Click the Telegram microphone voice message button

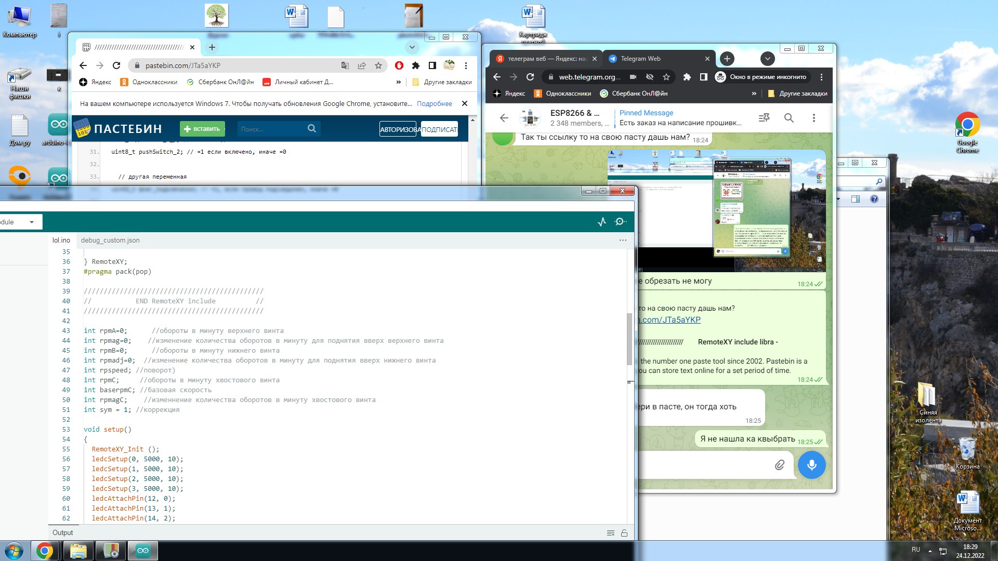click(811, 464)
